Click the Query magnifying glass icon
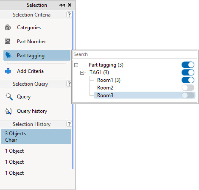Screen dimensions: 199x190 coord(9,97)
